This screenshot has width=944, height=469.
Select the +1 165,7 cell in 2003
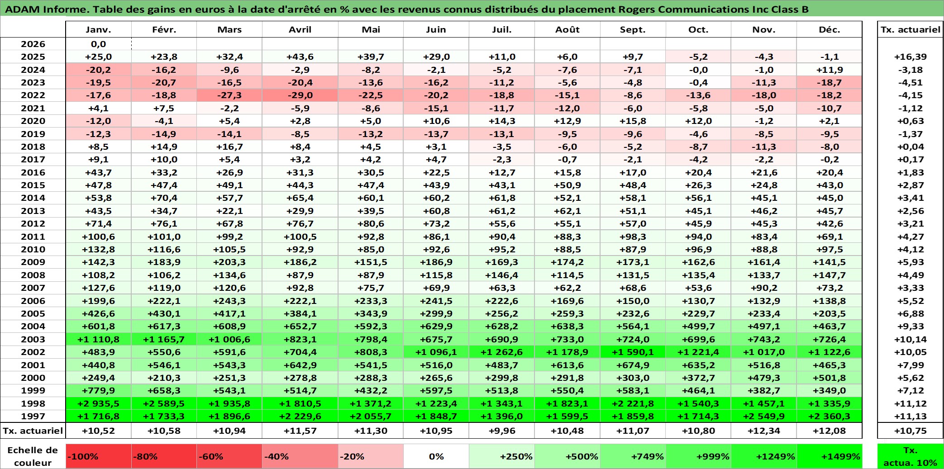tap(164, 339)
